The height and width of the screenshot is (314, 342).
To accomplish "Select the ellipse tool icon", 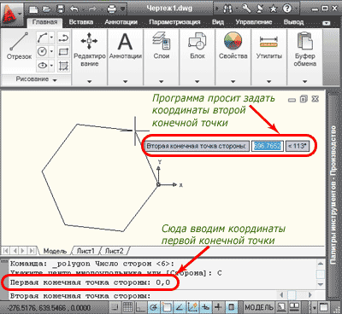I will click(x=42, y=66).
